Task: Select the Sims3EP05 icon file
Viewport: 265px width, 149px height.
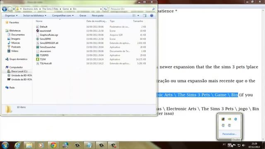Action: click(x=38, y=39)
